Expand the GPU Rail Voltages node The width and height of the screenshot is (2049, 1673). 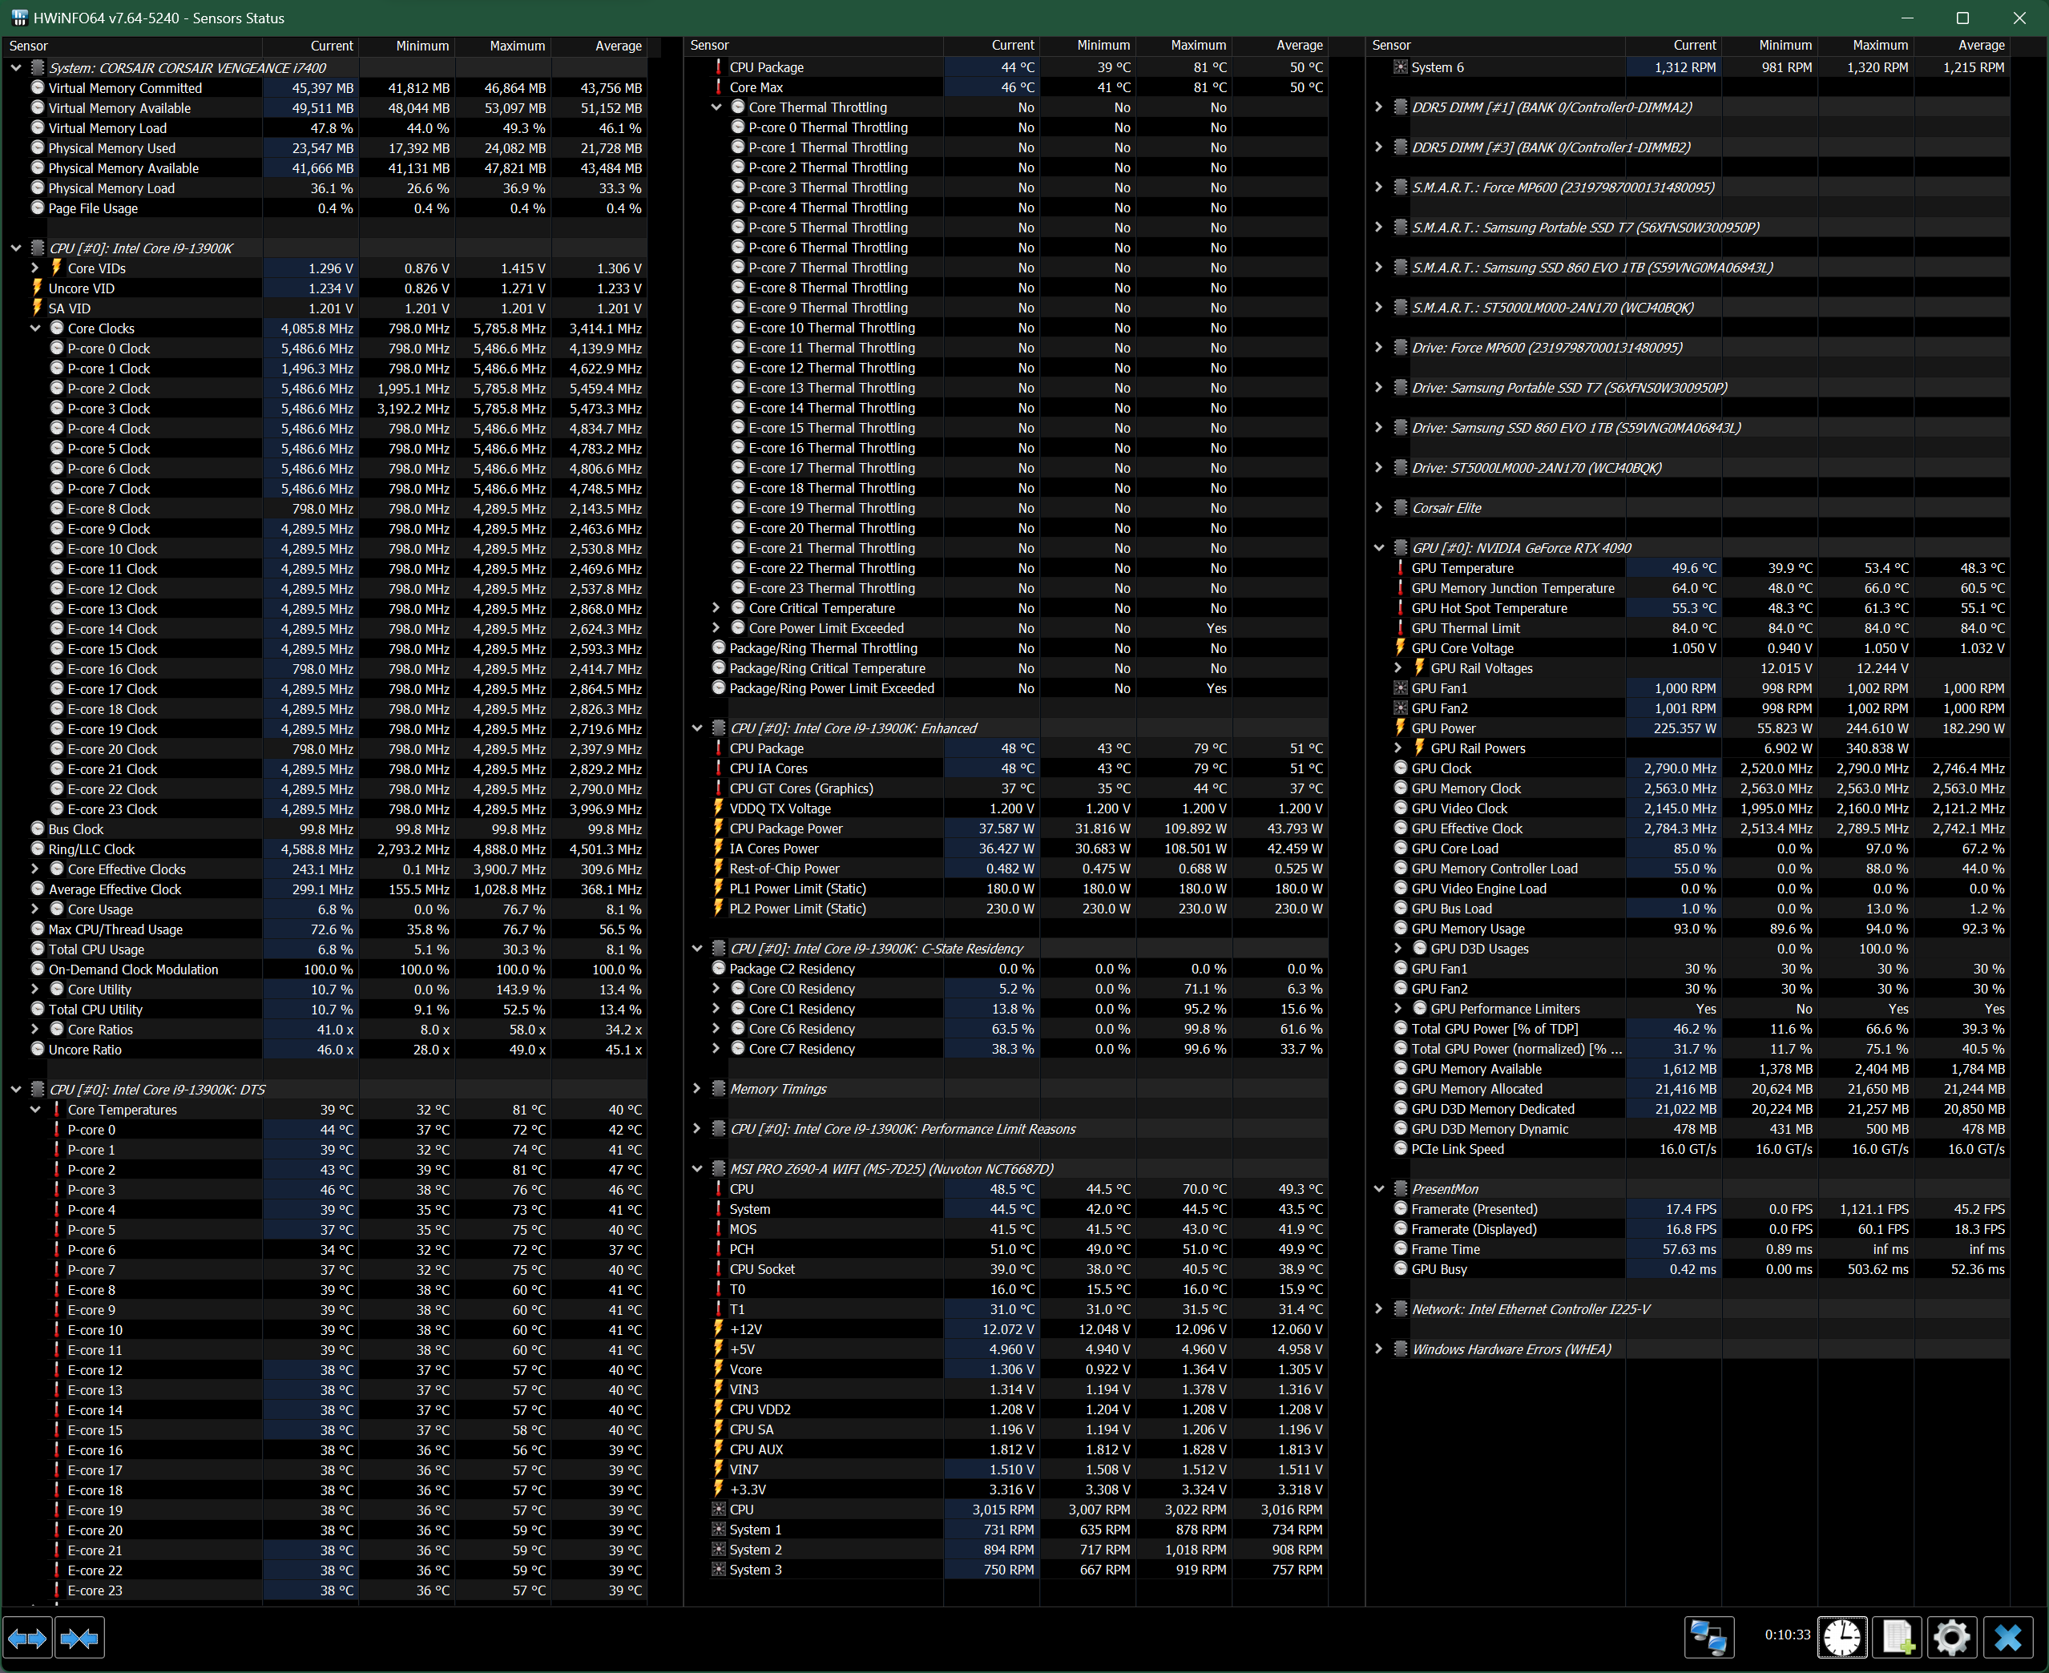coord(1398,668)
